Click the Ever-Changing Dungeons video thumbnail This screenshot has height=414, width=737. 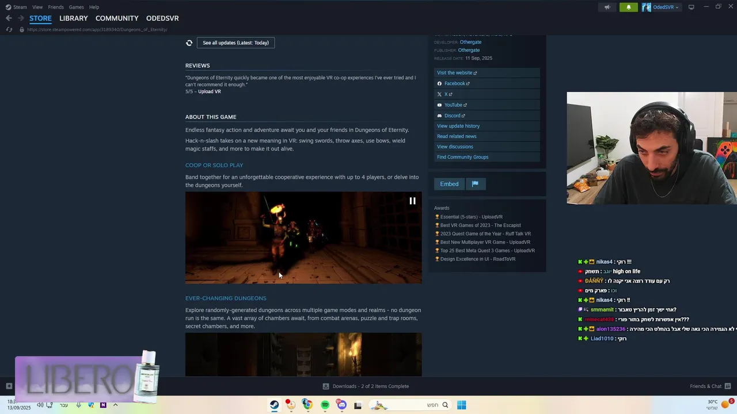coord(303,354)
